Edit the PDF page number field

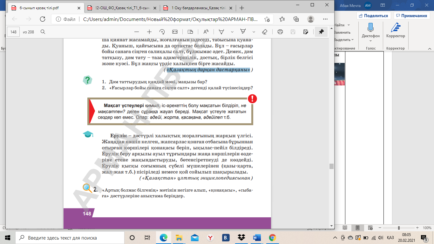(x=13, y=32)
